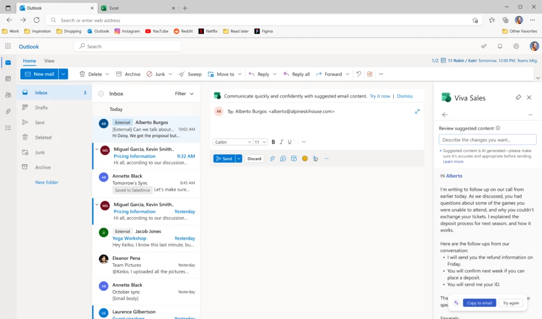This screenshot has height=319, width=542.
Task: Open the Editor pen icon in compose bar
Action: [315, 158]
